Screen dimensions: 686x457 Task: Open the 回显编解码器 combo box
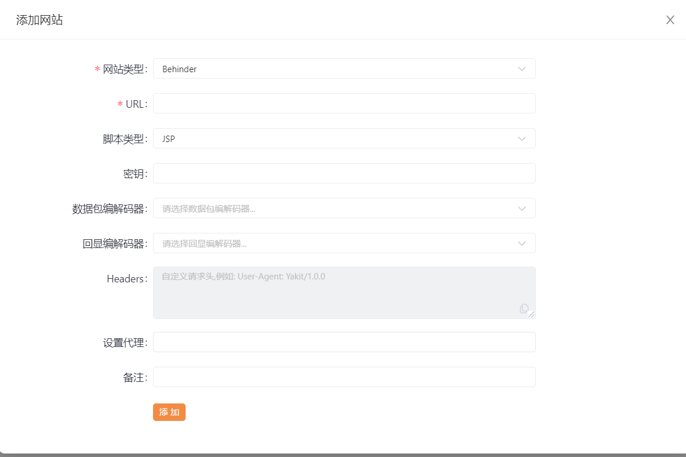(x=343, y=243)
